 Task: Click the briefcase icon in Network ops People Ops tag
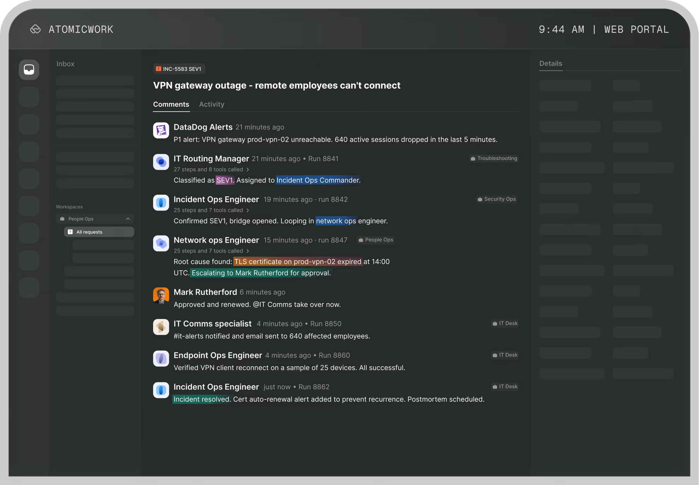[361, 240]
